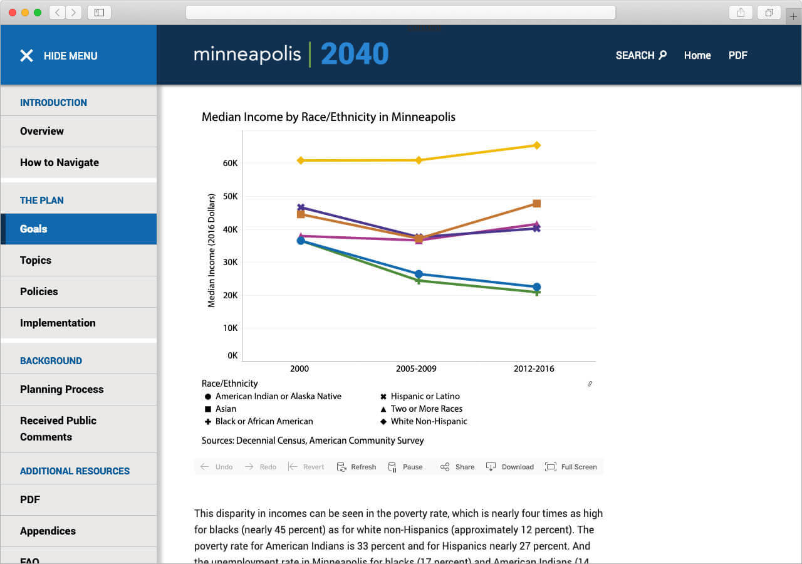Click the X icon beside Hide Menu

26,56
